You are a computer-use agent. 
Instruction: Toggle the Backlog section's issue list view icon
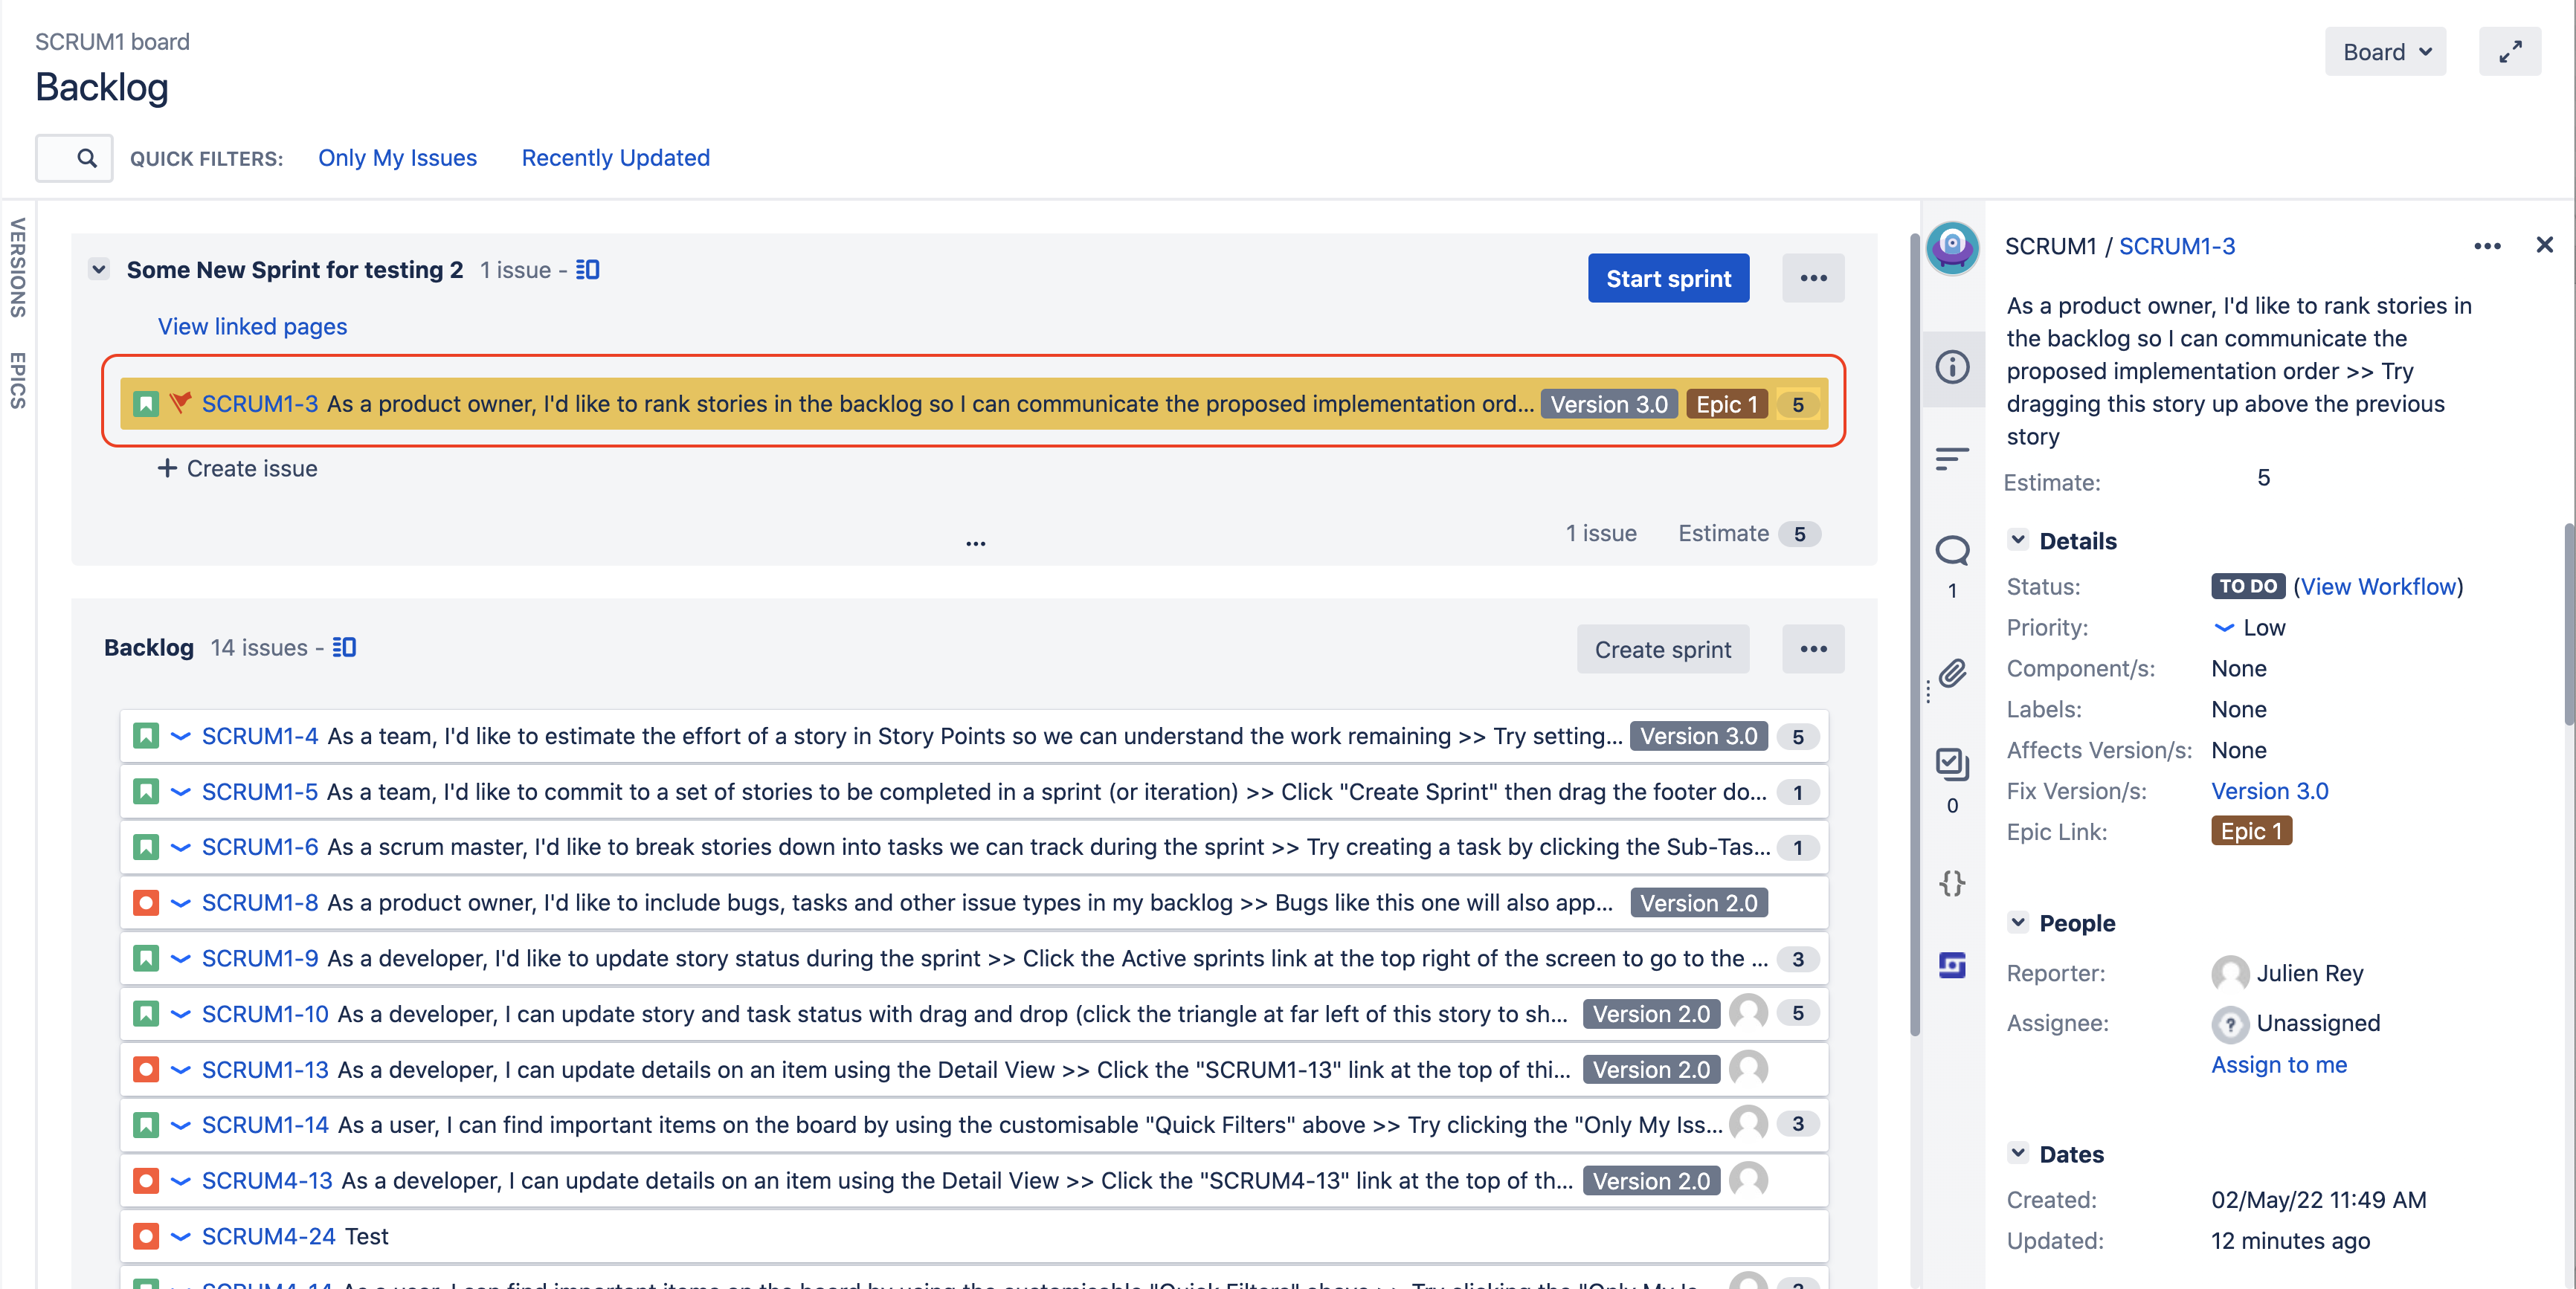pyautogui.click(x=344, y=647)
